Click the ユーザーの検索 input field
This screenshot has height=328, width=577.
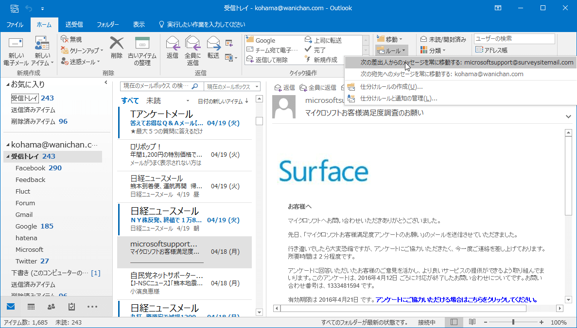514,39
